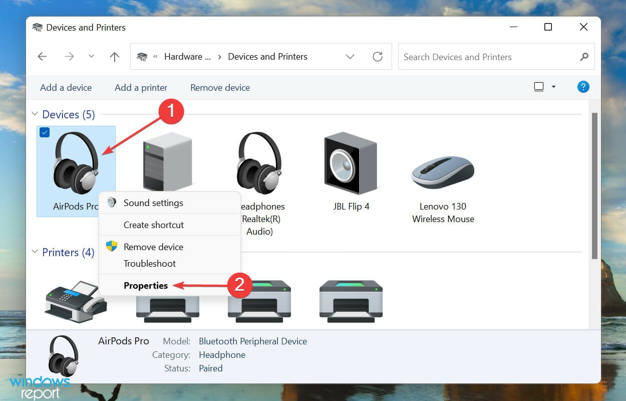Click the Refresh icon beside address bar
Viewport: 626px width, 401px height.
pyautogui.click(x=378, y=57)
